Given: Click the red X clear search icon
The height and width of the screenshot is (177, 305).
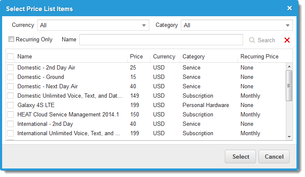Looking at the screenshot, I should coord(287,40).
